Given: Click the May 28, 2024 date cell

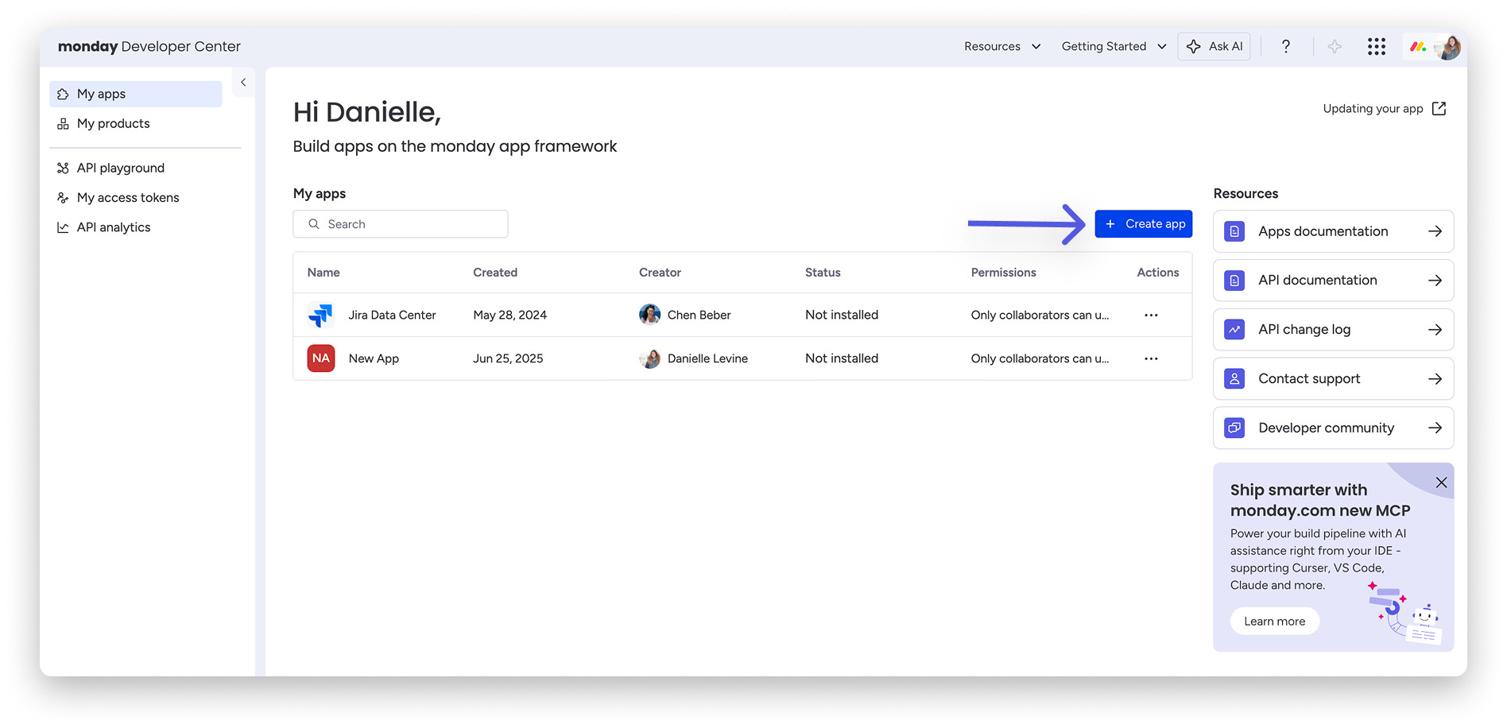Looking at the screenshot, I should (x=509, y=316).
